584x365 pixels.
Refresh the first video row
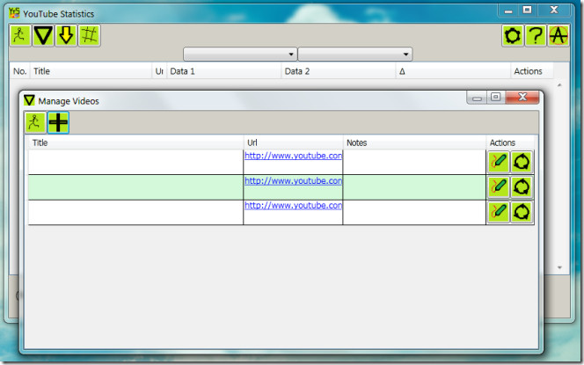(522, 162)
